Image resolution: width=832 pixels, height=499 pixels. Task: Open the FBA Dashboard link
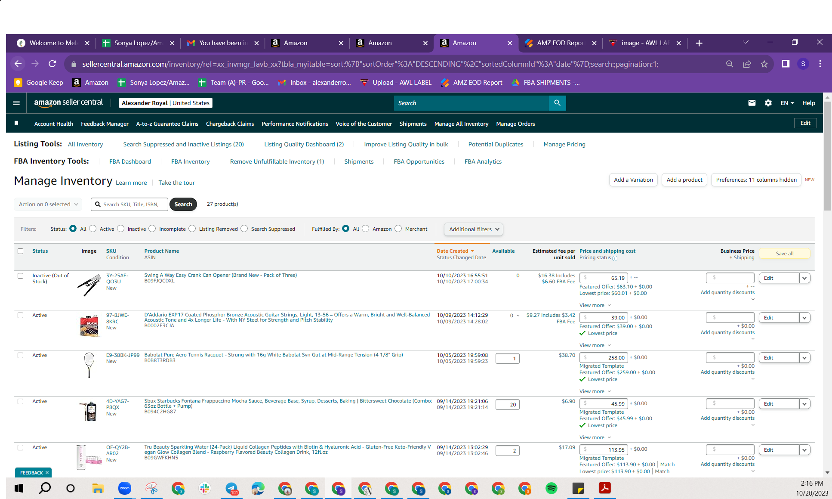[x=130, y=161]
